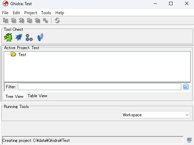Open filter options button beside Filter
Screen dimensions: 194x145
[186, 87]
